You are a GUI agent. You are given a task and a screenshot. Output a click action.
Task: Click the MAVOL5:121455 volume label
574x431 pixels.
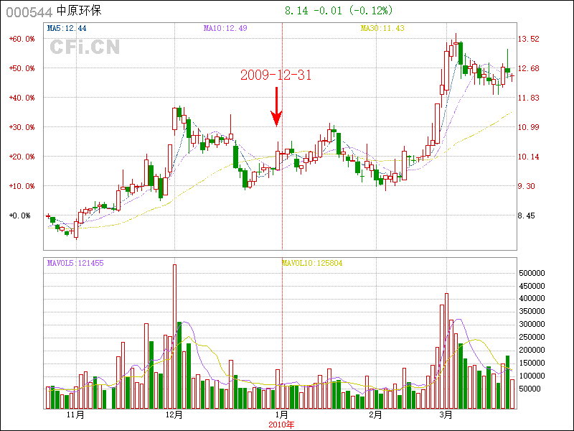(x=75, y=263)
